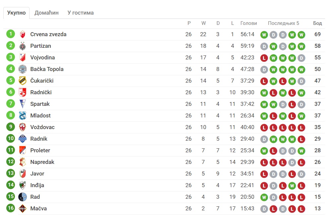Switch to the Домаћин tab
Viewport: 329px width, 216px height.
click(46, 13)
